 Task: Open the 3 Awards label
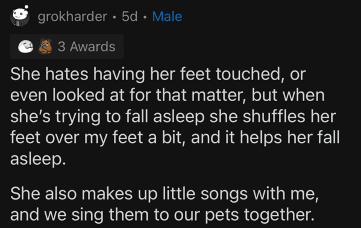pyautogui.click(x=86, y=47)
